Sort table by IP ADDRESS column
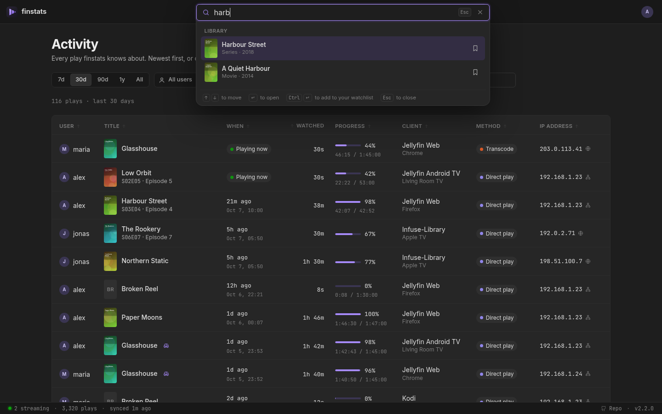Image resolution: width=662 pixels, height=414 pixels. pyautogui.click(x=559, y=126)
